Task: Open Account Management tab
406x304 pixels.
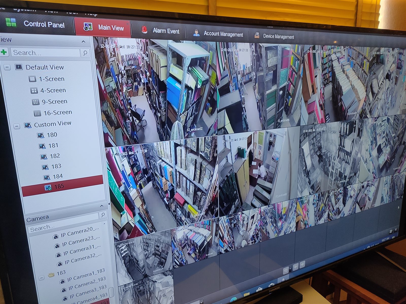Action: pyautogui.click(x=223, y=34)
